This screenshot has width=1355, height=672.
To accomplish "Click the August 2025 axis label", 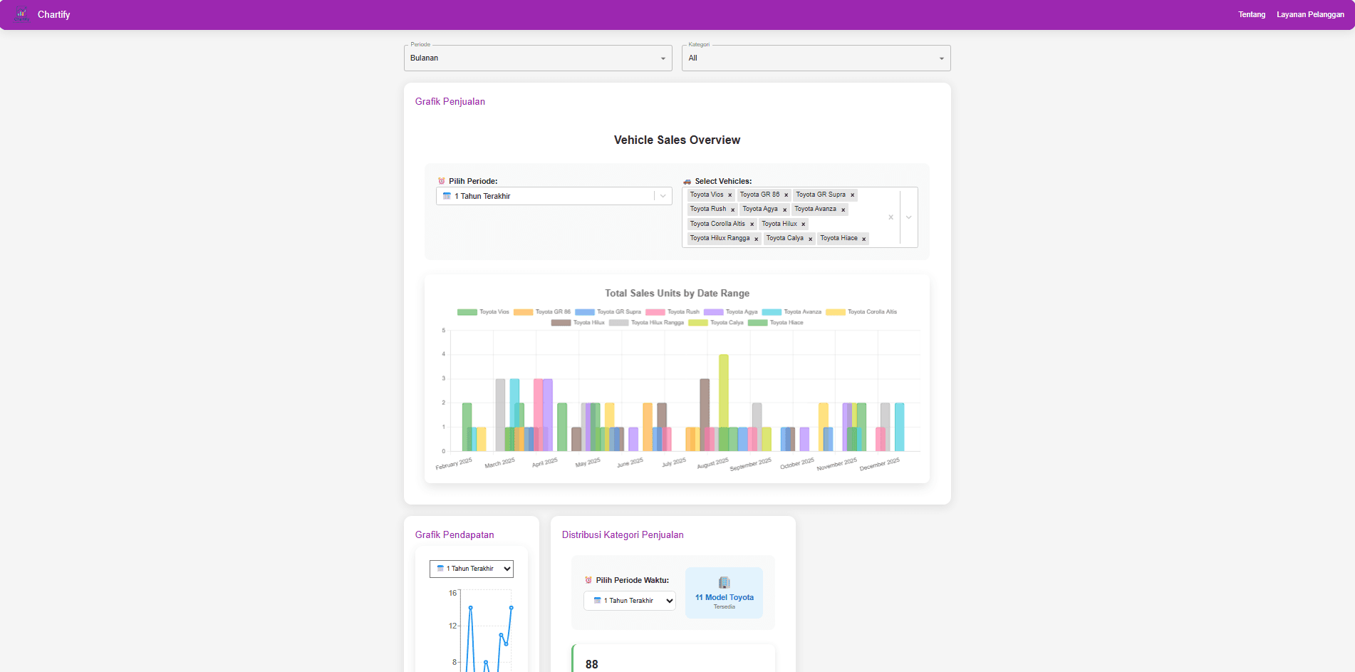I will tap(712, 463).
